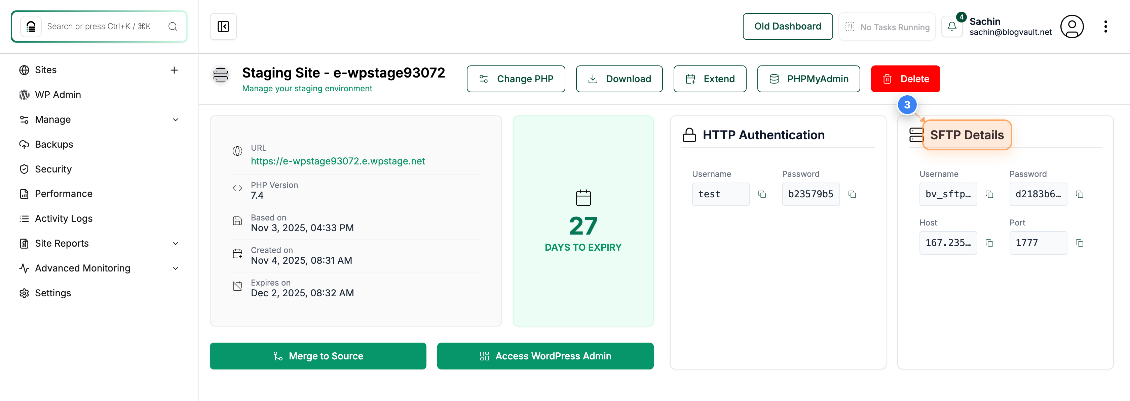Expand the Site Reports section

tap(176, 243)
